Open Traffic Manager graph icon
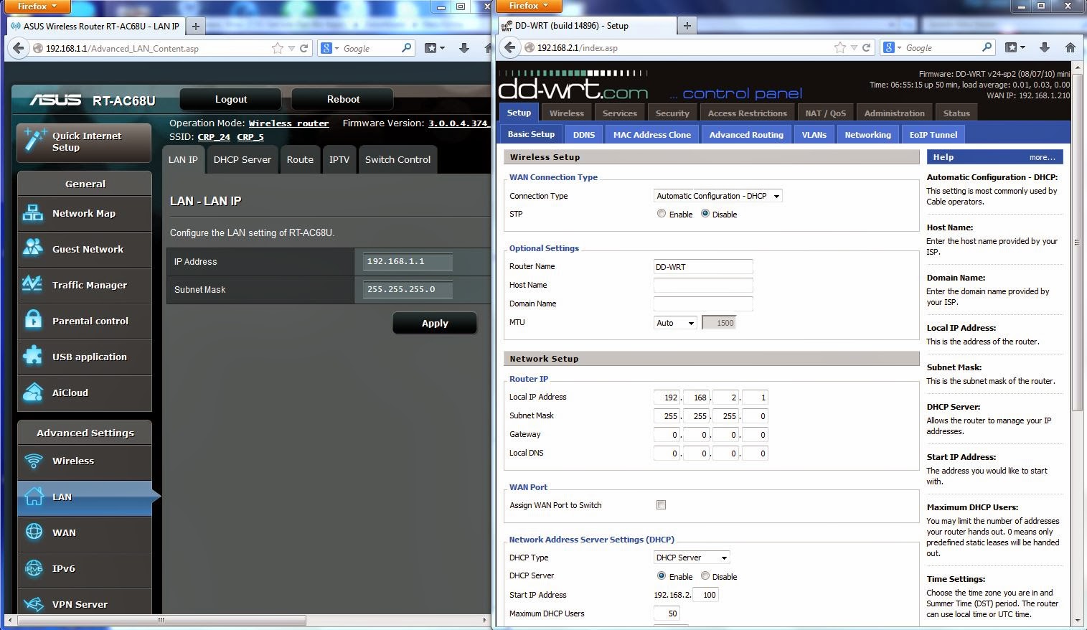 33,284
